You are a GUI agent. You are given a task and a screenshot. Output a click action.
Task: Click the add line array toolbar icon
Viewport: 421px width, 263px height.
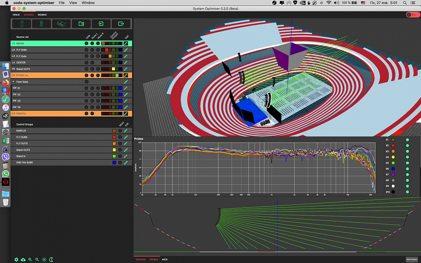click(41, 24)
